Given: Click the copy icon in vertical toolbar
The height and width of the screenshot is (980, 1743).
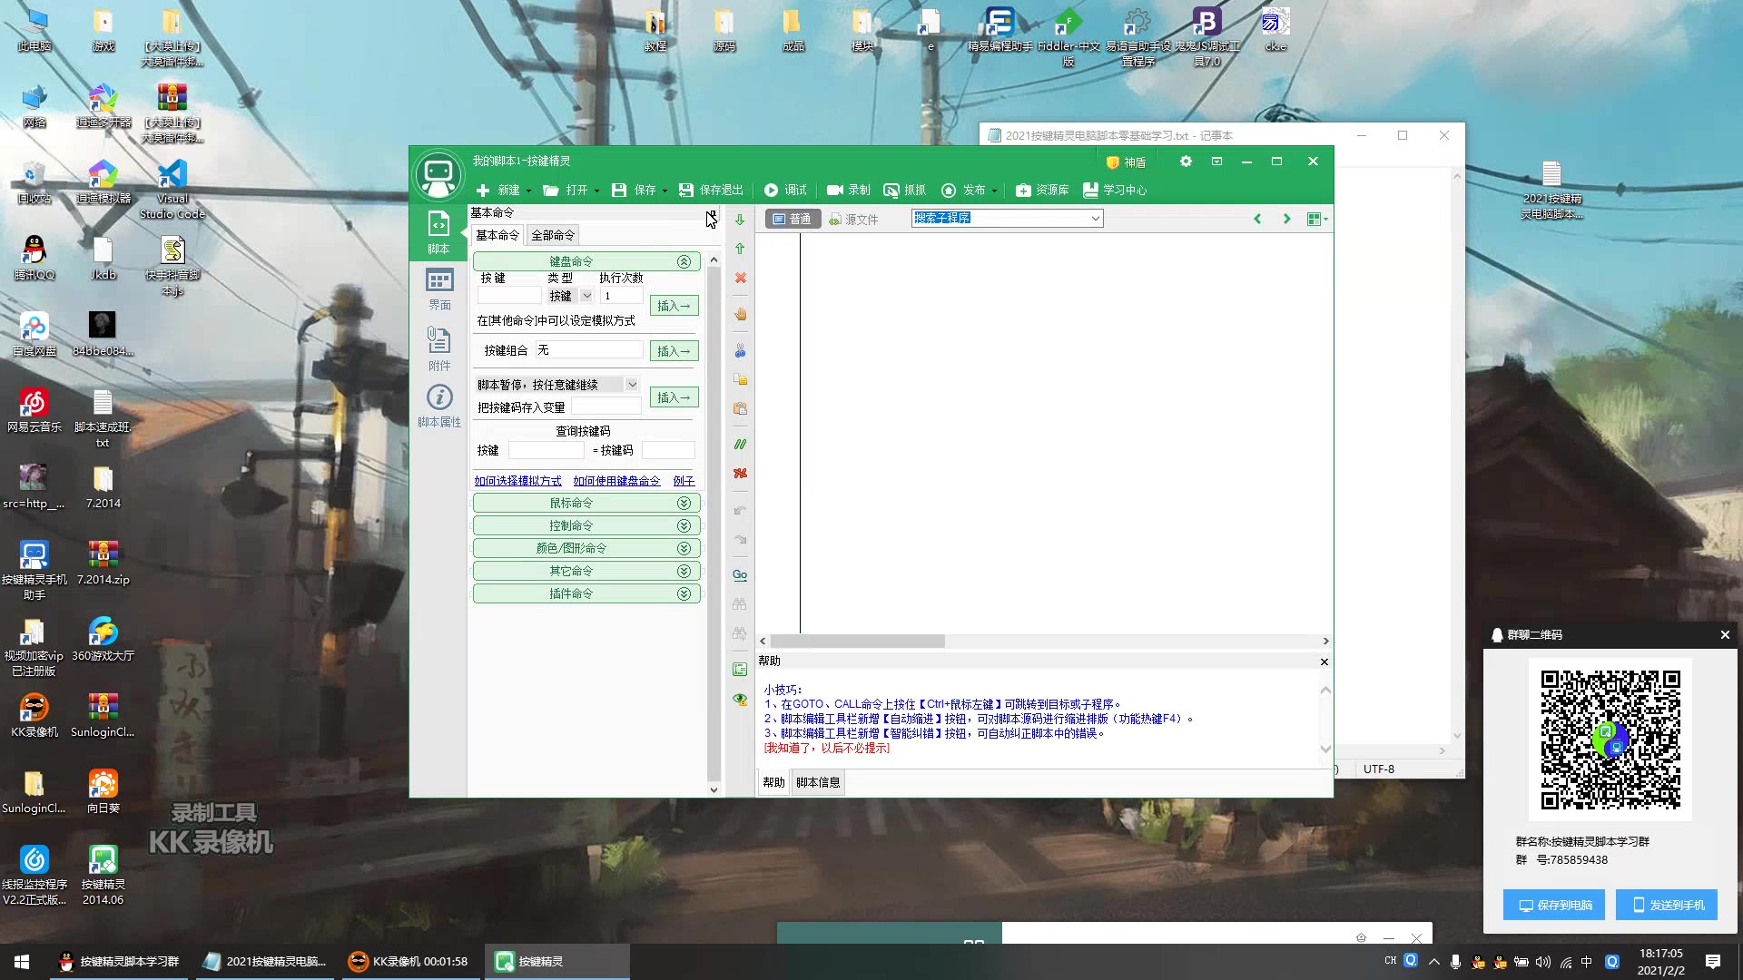Looking at the screenshot, I should coord(740,379).
